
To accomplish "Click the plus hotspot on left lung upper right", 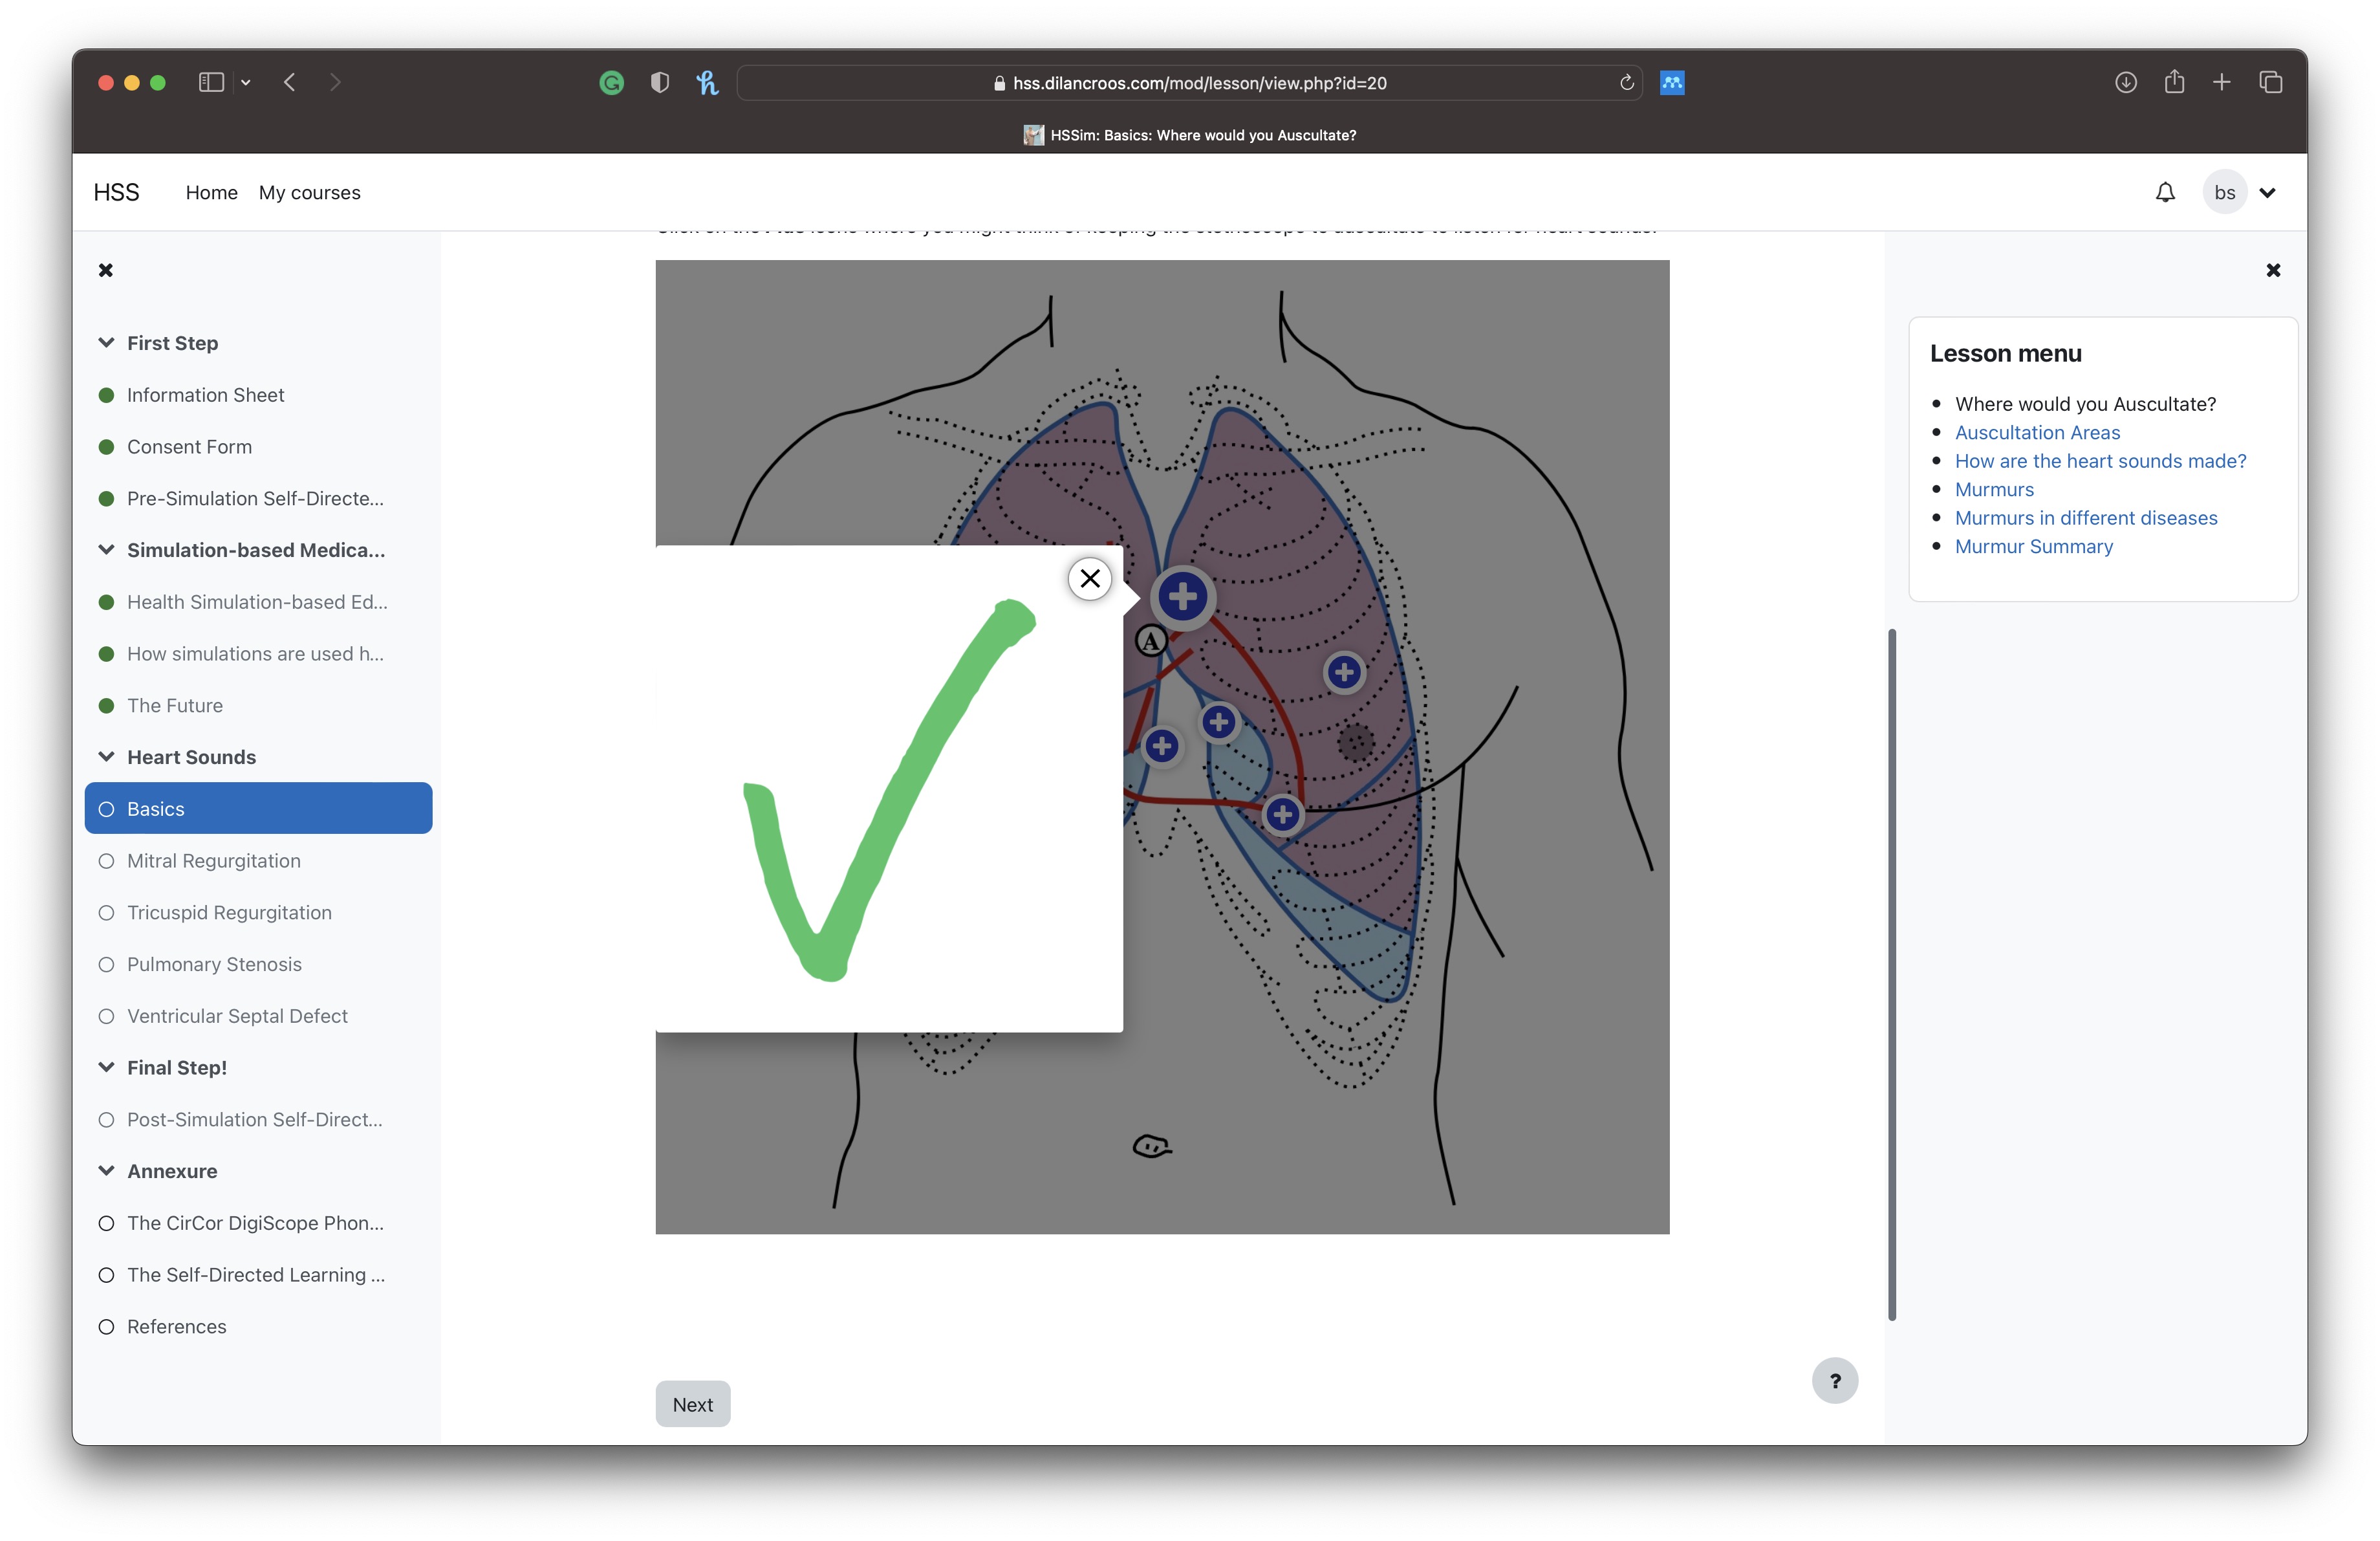I will pyautogui.click(x=1345, y=672).
